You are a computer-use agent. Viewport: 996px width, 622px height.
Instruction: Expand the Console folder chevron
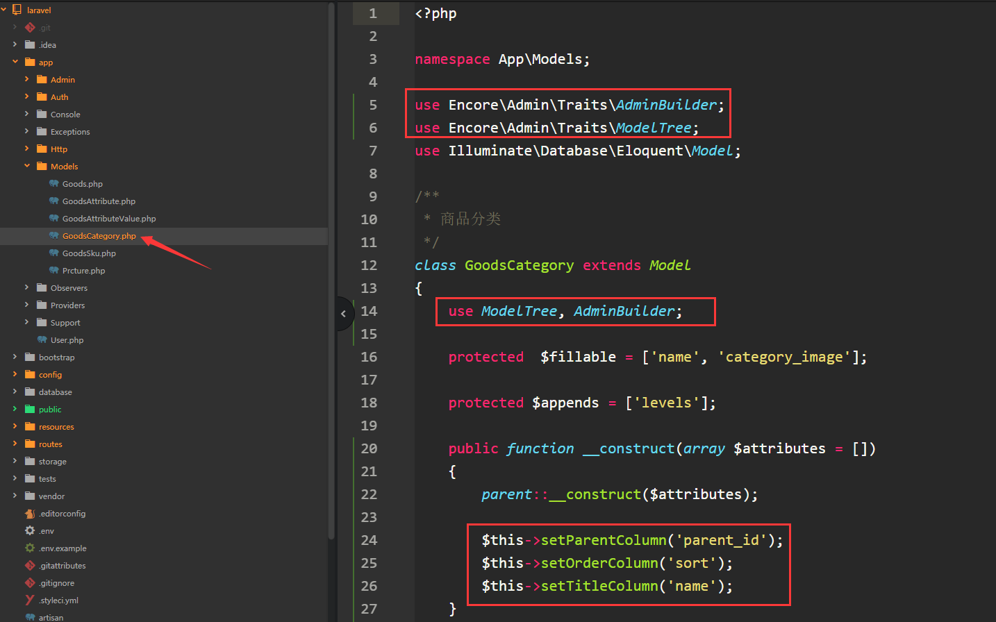coord(26,114)
